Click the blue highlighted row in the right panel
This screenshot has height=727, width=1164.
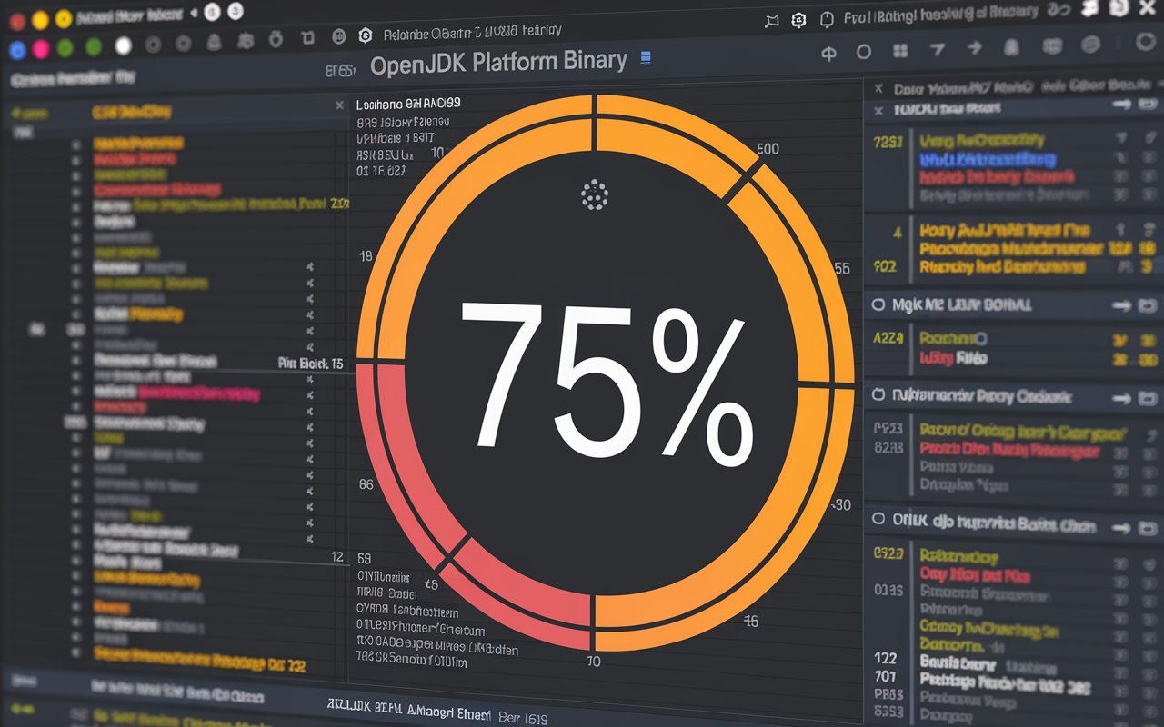pos(987,160)
